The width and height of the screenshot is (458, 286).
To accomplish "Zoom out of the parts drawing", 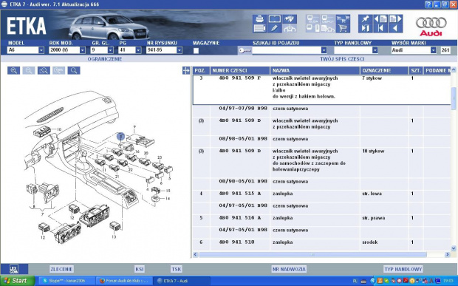I will pos(29,70).
